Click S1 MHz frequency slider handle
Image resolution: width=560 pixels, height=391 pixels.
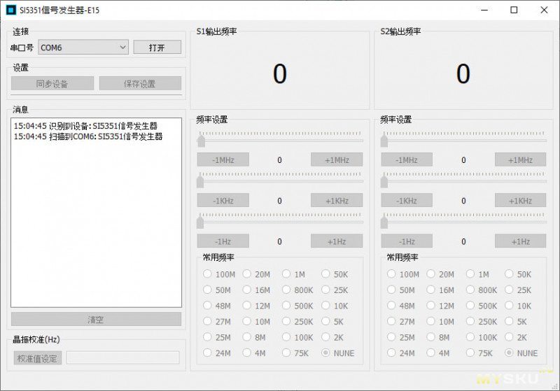[201, 141]
